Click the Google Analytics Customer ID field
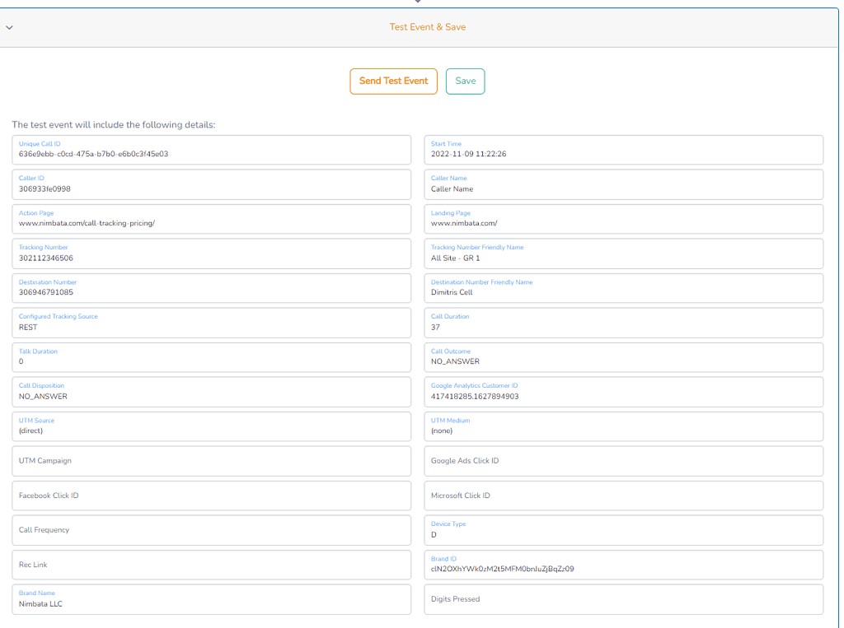844x628 pixels. [622, 392]
